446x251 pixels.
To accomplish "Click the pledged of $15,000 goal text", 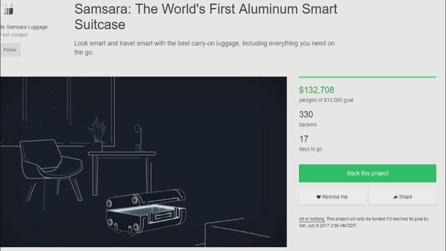I will pos(326,100).
